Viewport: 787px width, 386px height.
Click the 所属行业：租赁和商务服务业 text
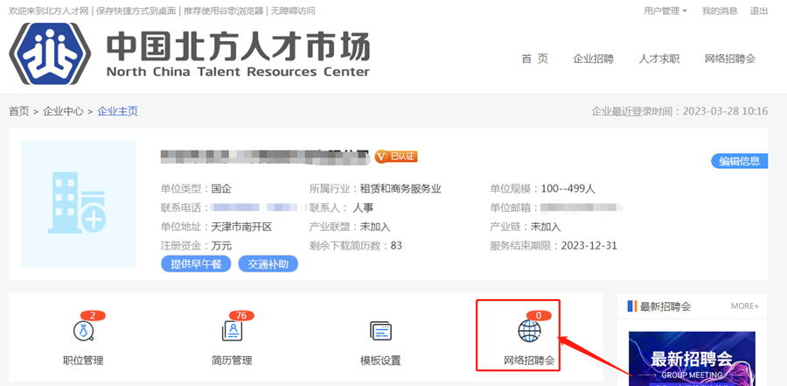[375, 189]
